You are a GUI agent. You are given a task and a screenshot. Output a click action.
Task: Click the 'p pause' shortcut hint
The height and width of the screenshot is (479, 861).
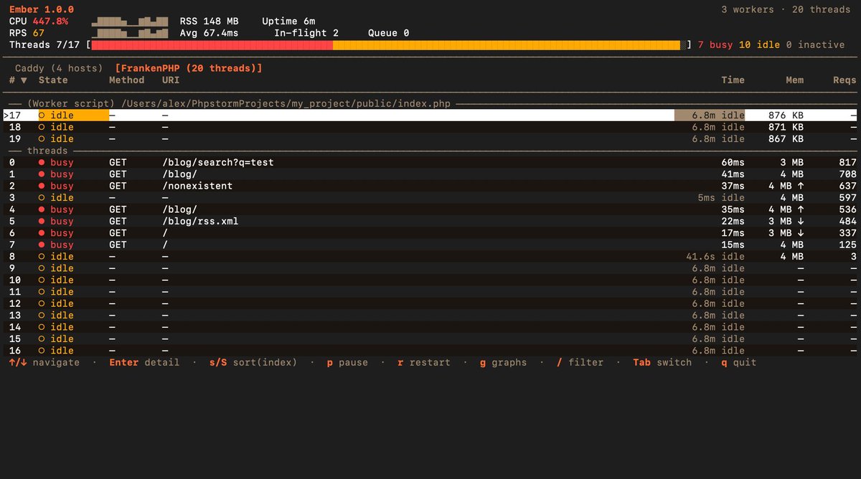(x=347, y=362)
